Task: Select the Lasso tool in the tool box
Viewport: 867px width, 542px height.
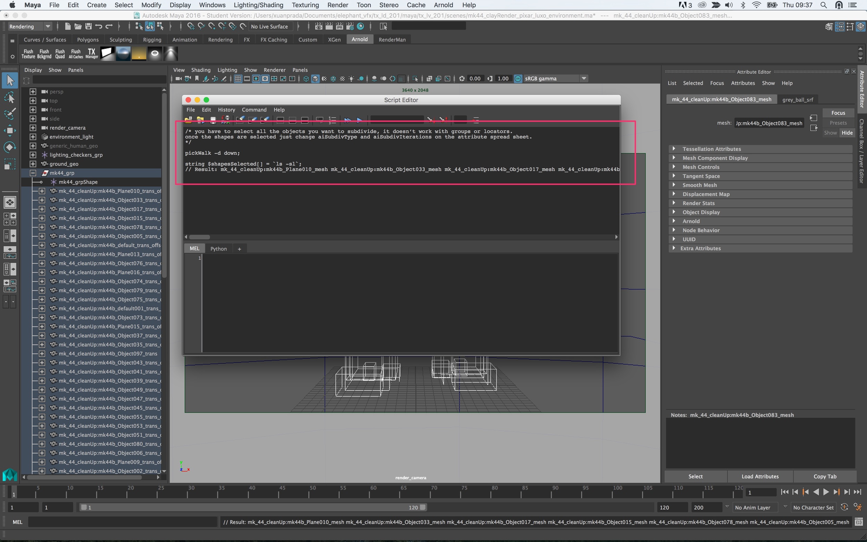Action: tap(10, 97)
